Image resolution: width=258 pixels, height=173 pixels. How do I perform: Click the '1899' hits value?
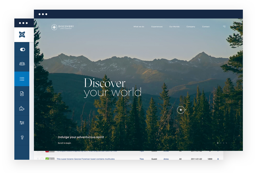coord(210,159)
